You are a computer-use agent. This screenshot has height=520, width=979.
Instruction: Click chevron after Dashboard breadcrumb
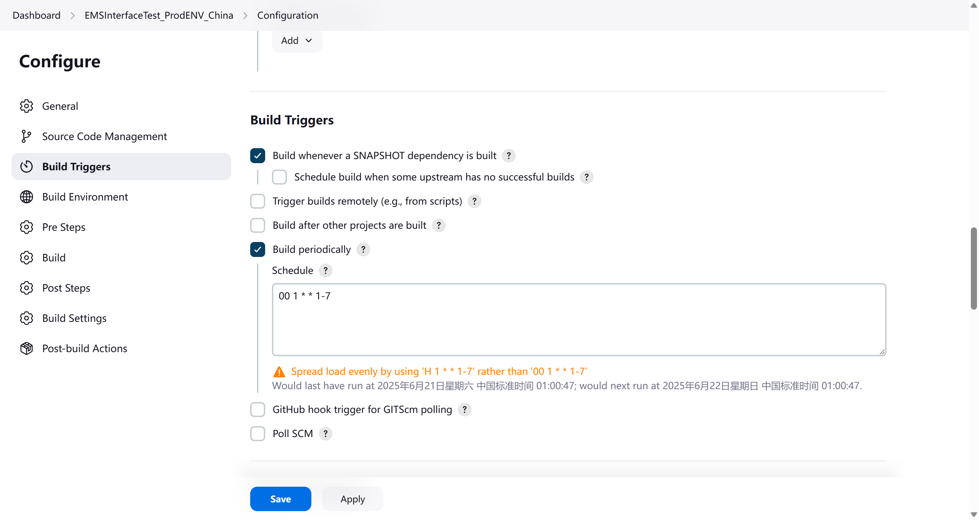coord(72,16)
